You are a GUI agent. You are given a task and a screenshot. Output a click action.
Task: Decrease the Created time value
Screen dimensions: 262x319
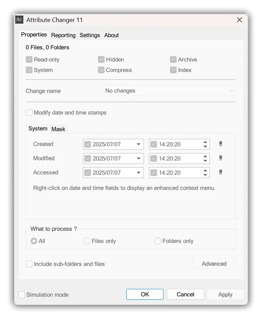click(205, 146)
